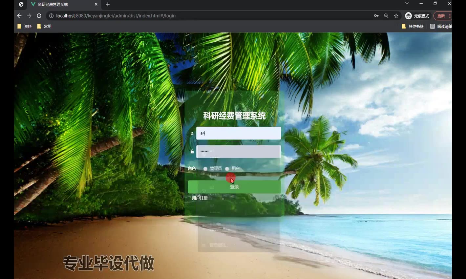Bookmark this page with the star icon
The height and width of the screenshot is (279, 466).
click(x=396, y=16)
